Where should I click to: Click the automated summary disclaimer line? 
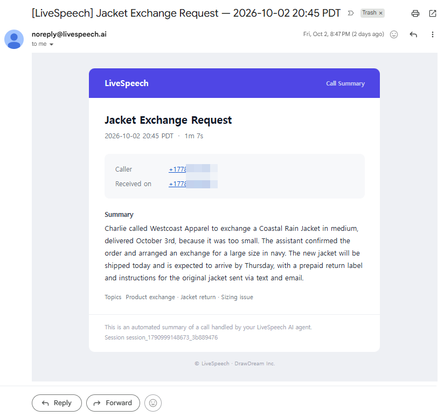click(x=208, y=327)
